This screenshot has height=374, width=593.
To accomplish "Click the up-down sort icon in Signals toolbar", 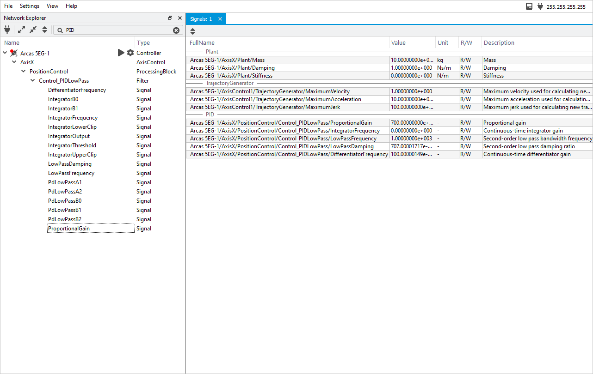I will coord(193,31).
